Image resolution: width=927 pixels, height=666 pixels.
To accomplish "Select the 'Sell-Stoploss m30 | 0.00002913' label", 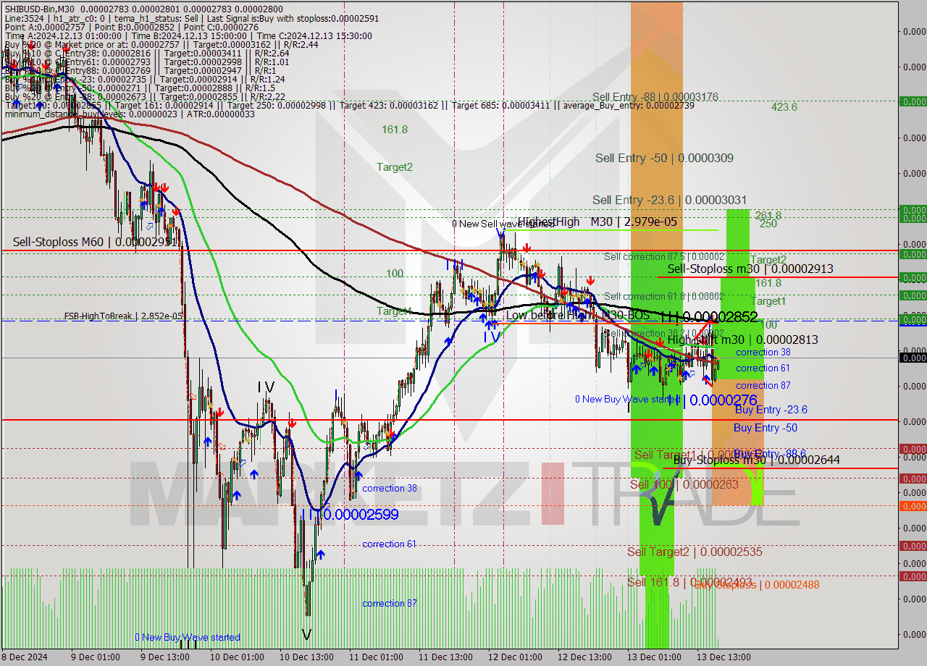I will (750, 269).
